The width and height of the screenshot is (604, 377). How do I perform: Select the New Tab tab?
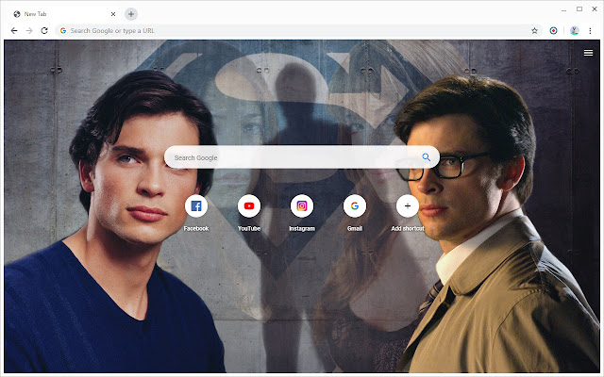pyautogui.click(x=63, y=14)
